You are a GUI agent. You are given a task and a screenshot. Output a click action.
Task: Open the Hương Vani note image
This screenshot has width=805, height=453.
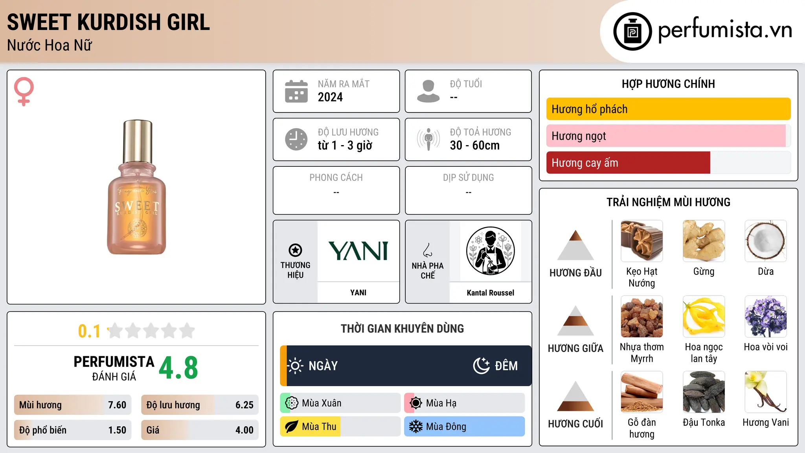tap(766, 392)
